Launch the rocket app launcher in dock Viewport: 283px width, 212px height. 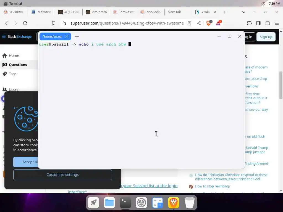coord(93,203)
